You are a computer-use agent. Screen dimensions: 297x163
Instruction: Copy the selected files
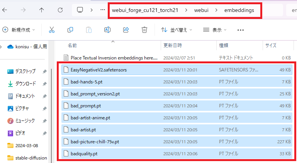(70, 30)
